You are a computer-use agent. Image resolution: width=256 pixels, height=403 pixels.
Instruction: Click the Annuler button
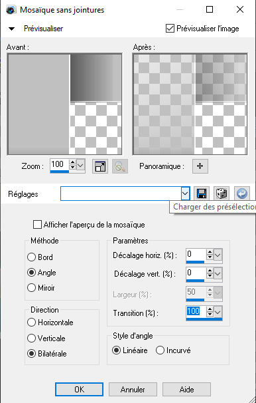coord(133,390)
